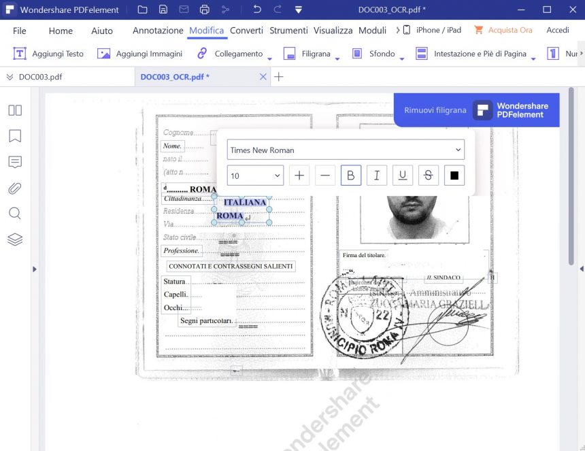This screenshot has width=585, height=451.
Task: Click Intestazione e Piè di Pagina
Action: 471,54
